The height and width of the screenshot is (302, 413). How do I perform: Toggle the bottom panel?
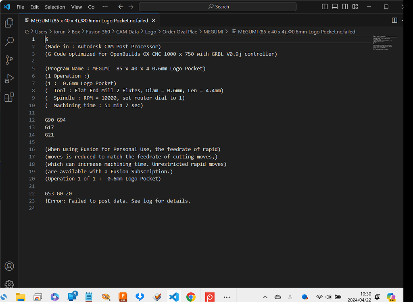click(x=334, y=6)
